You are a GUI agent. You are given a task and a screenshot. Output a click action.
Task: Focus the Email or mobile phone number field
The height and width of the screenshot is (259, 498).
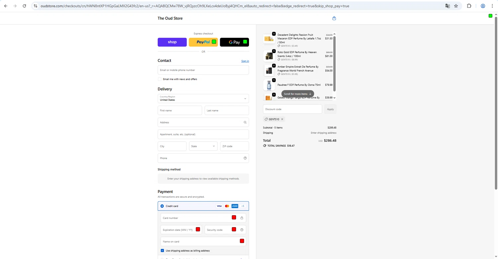[x=203, y=70]
